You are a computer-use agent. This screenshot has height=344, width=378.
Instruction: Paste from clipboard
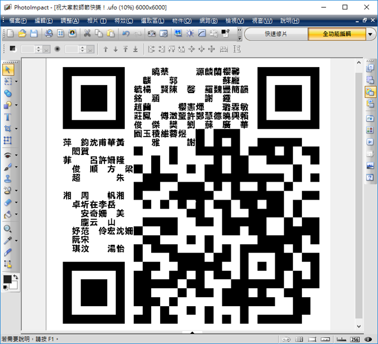tap(111, 33)
